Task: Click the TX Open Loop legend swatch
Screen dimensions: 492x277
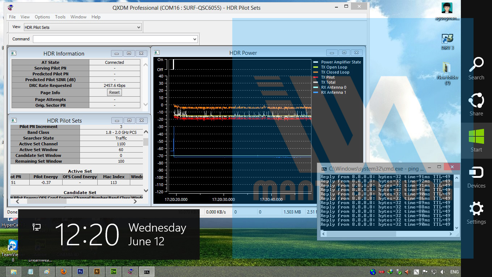Action: [x=315, y=67]
